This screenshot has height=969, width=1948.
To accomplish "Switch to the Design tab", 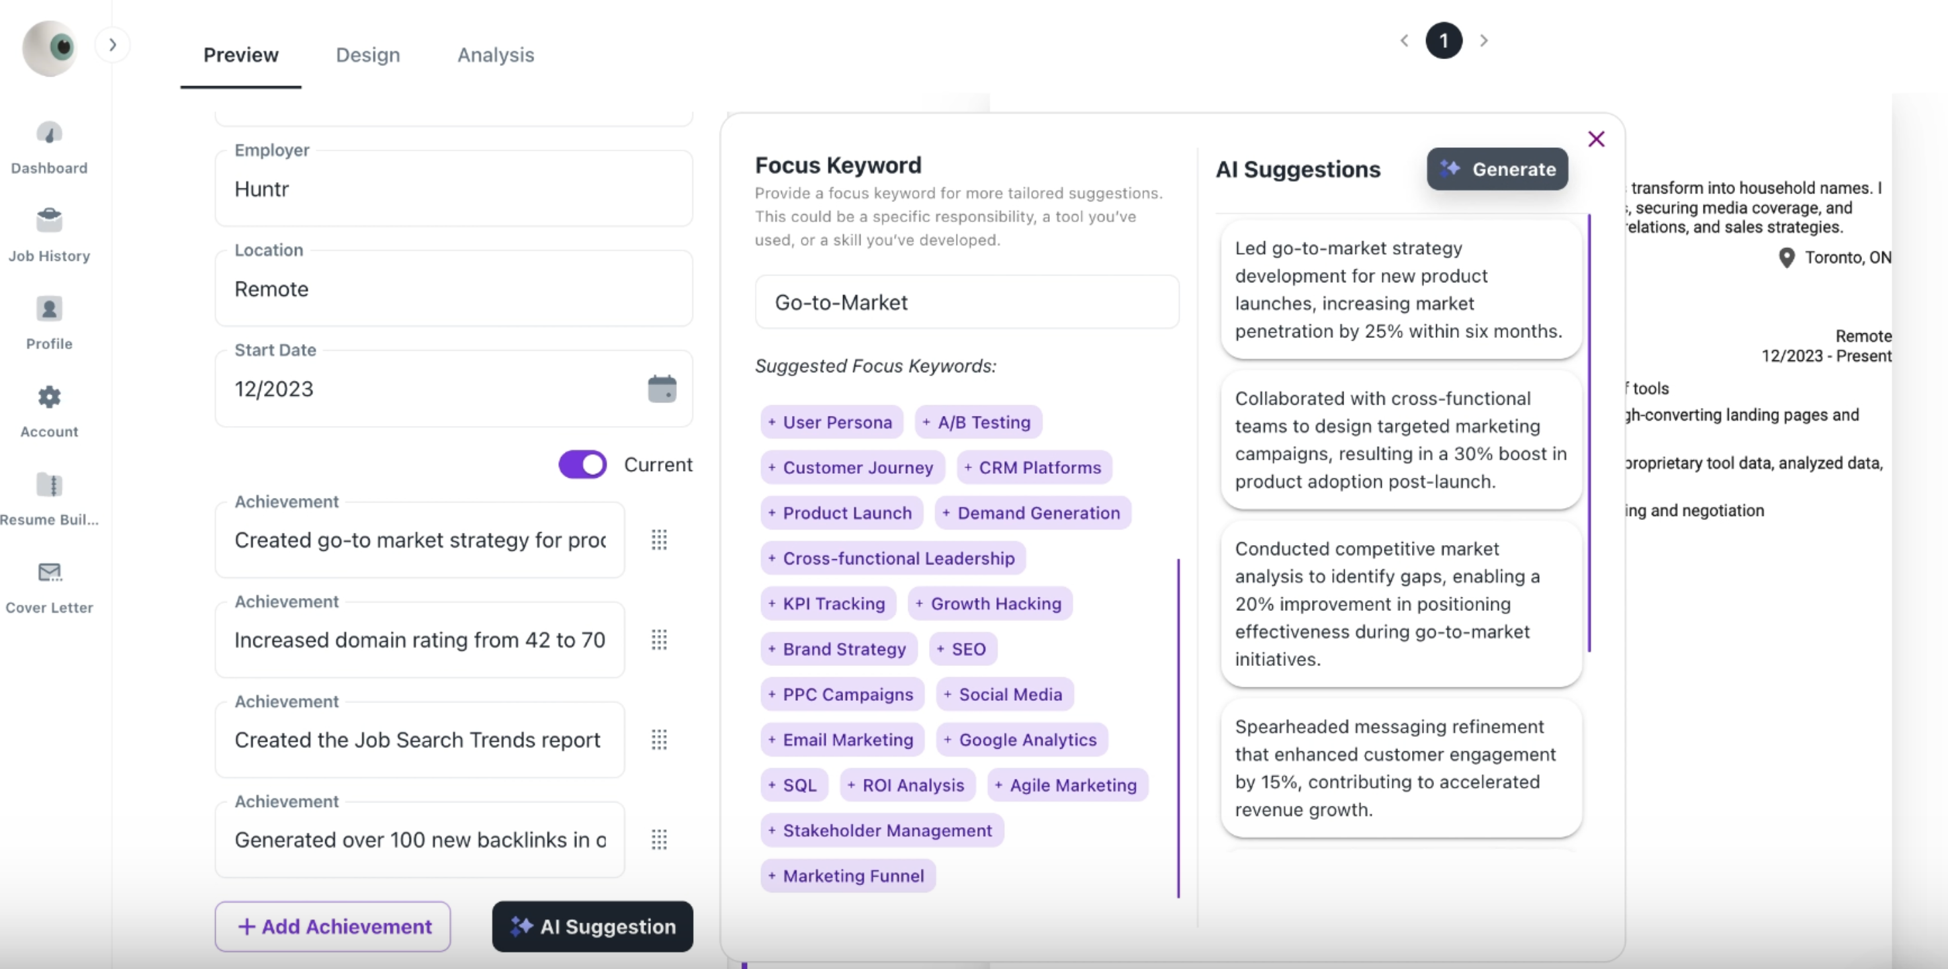I will pyautogui.click(x=367, y=54).
